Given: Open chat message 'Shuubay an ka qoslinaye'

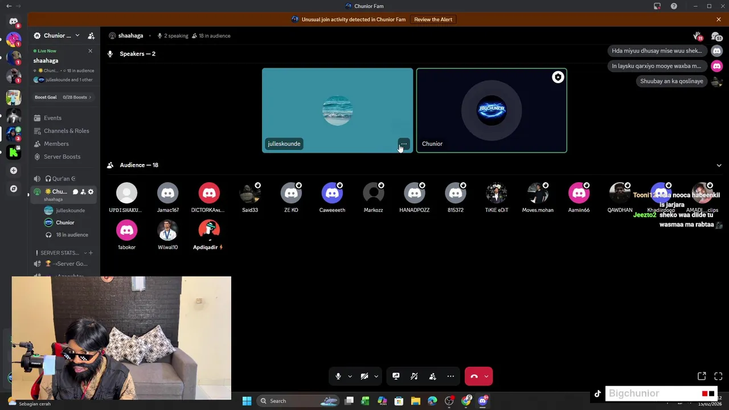Looking at the screenshot, I should [x=671, y=81].
